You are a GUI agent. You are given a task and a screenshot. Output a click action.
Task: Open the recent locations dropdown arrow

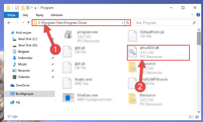tap(23, 23)
